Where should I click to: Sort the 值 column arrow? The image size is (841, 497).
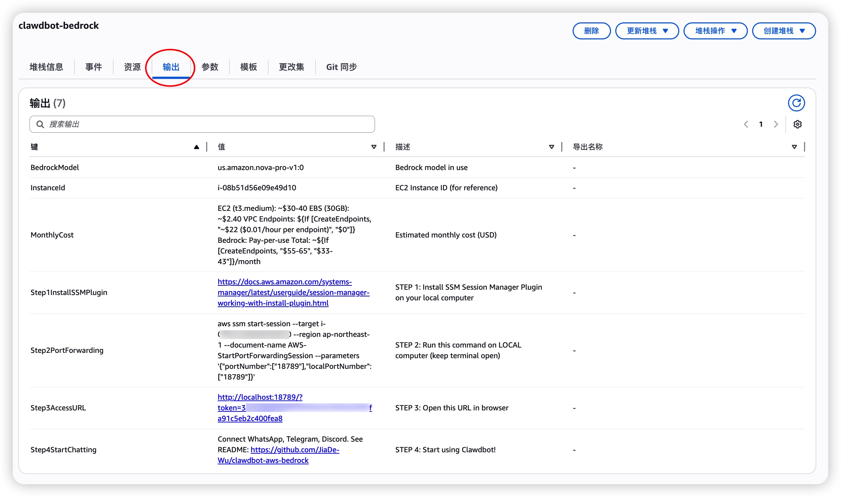374,147
